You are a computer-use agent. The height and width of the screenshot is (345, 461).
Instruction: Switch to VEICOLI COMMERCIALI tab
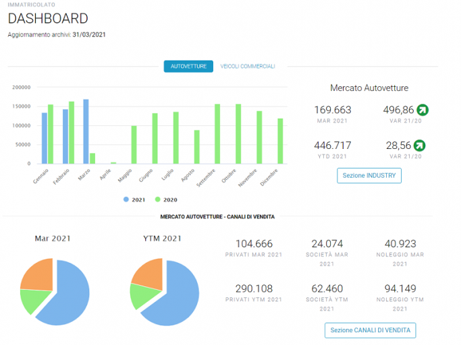pyautogui.click(x=248, y=66)
